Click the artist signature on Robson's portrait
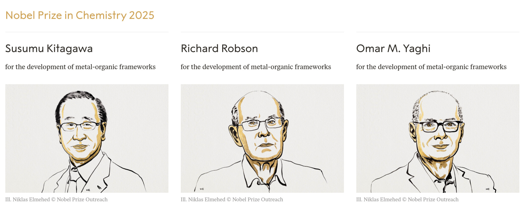Viewport: 529px width, 207px height. [202, 189]
